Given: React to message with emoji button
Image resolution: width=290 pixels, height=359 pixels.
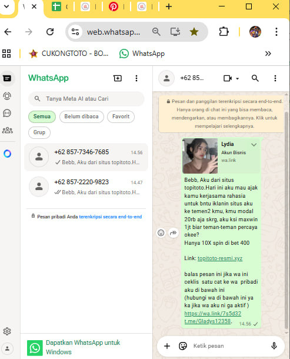Looking at the screenshot, I should click(x=161, y=233).
